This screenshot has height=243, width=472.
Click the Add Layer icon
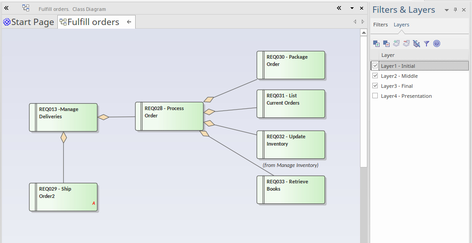376,44
